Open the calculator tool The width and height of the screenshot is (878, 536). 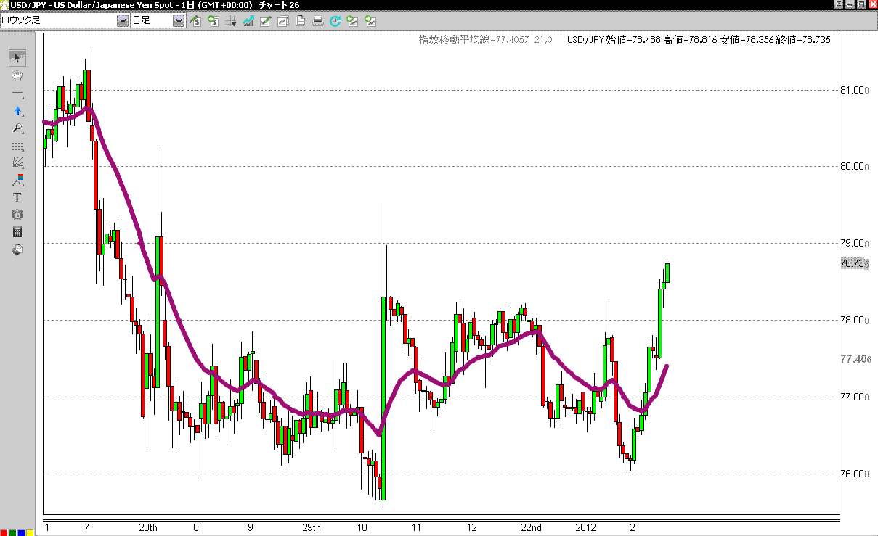tap(17, 232)
